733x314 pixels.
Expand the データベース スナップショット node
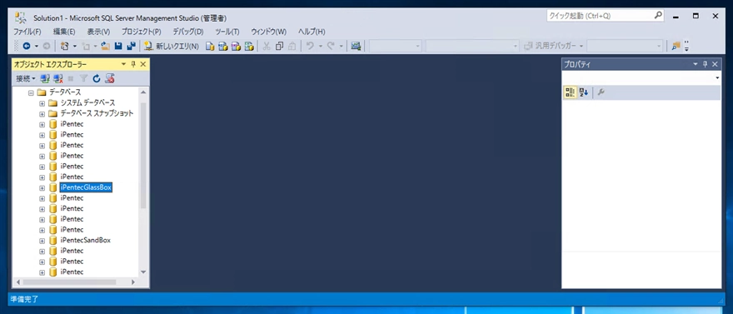[x=42, y=113]
